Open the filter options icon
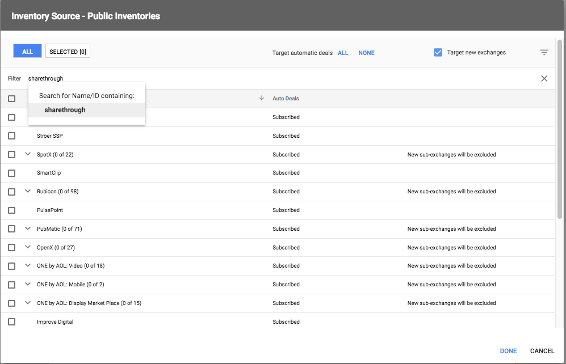The image size is (566, 364). click(544, 53)
